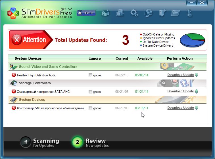
Task: Click available date 01/21/14
Action: (142, 91)
